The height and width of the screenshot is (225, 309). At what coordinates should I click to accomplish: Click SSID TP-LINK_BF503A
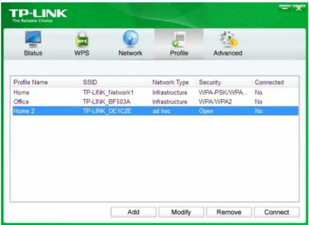107,102
